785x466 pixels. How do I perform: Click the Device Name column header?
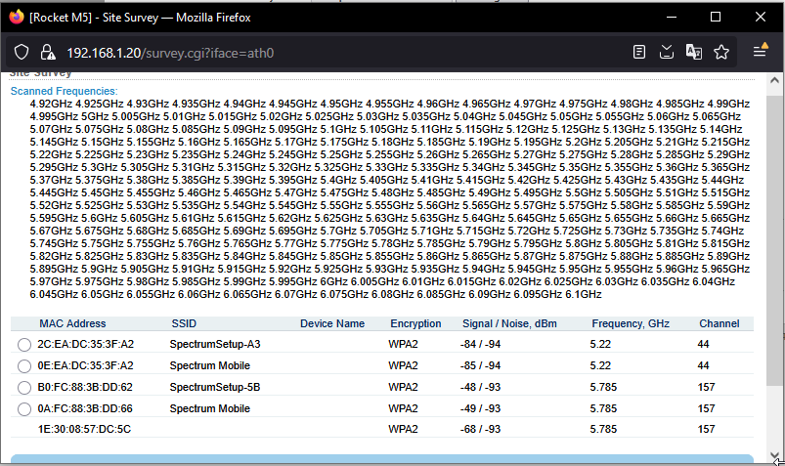pyautogui.click(x=332, y=323)
